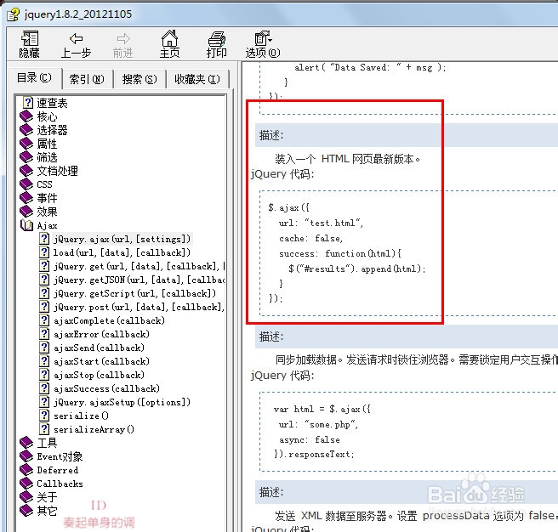Image resolution: width=558 pixels, height=532 pixels.
Task: Open the 选项 options icon
Action: click(x=263, y=38)
